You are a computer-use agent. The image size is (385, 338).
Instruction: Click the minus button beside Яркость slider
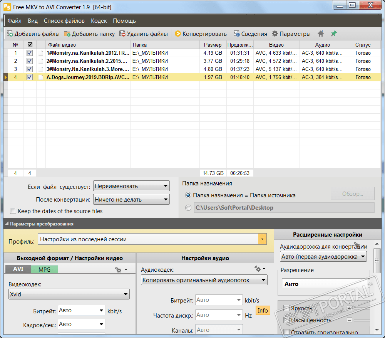tap(350, 308)
